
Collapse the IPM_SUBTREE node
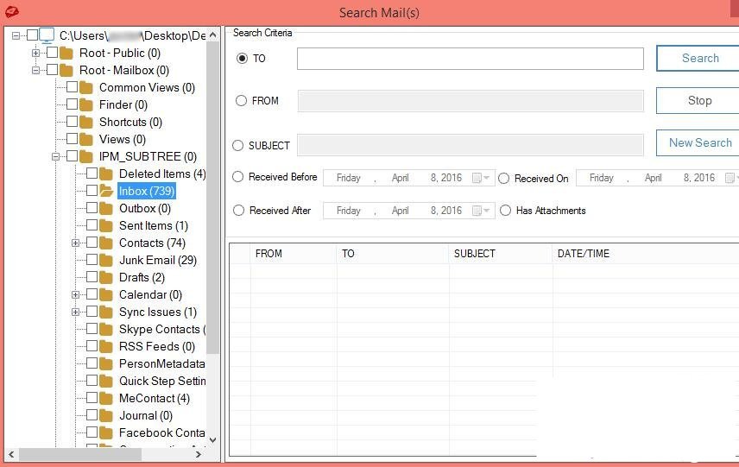[56, 157]
